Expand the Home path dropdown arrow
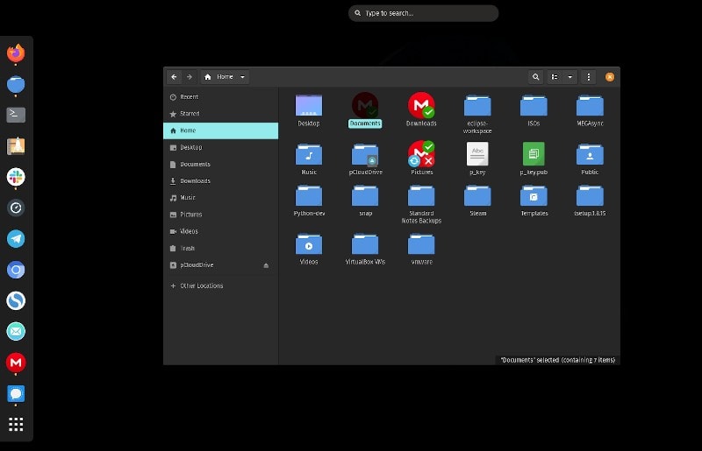 pyautogui.click(x=242, y=77)
